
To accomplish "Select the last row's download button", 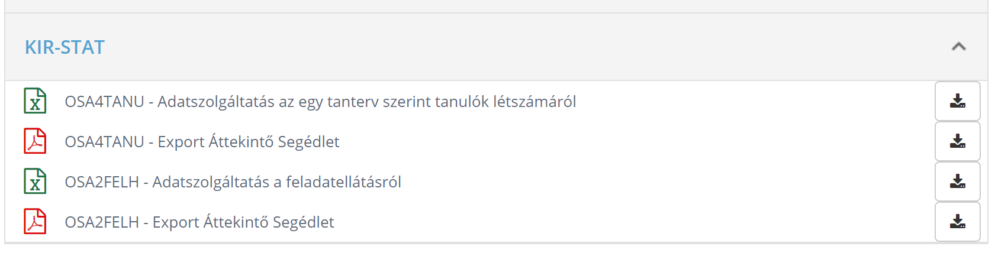I will point(957,222).
